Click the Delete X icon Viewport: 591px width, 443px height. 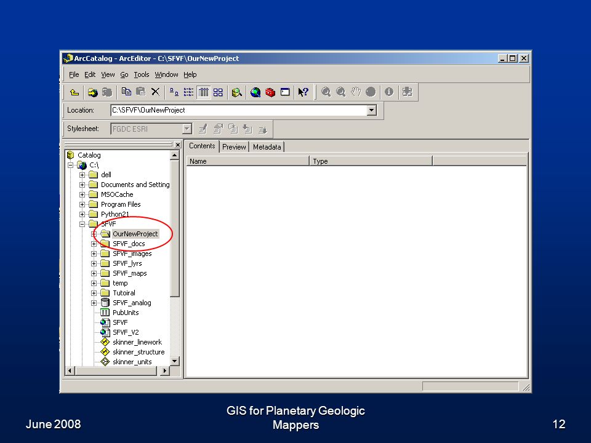coord(155,92)
